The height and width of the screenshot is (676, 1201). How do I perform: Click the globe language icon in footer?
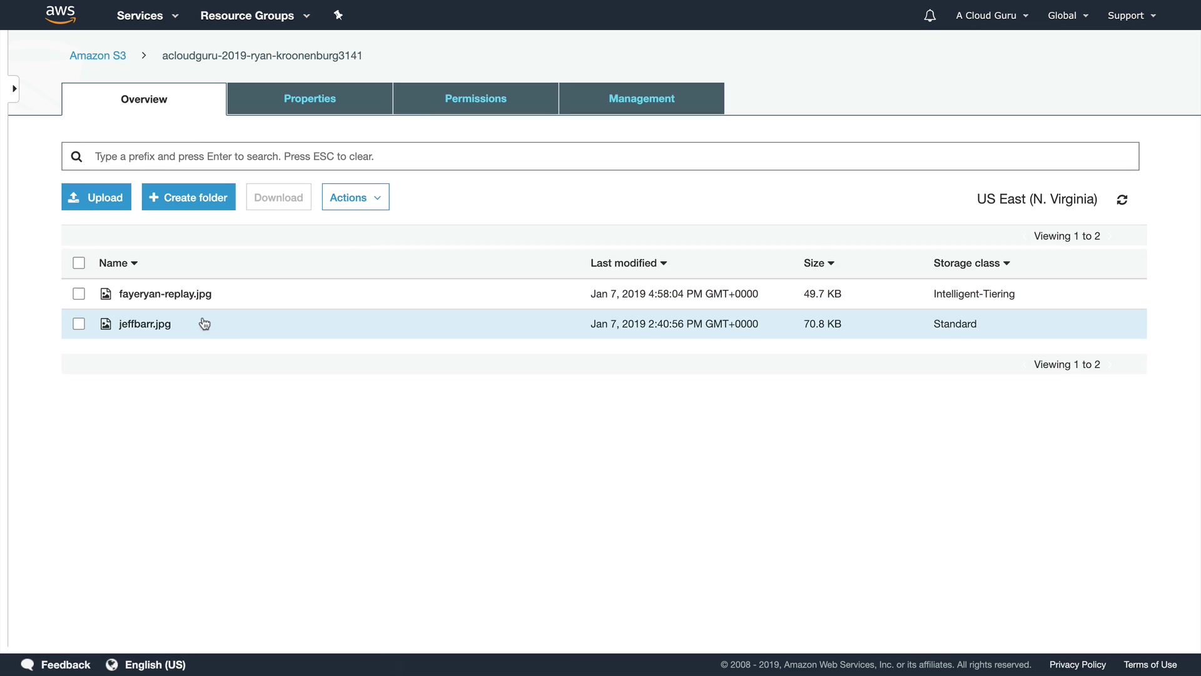(x=112, y=665)
